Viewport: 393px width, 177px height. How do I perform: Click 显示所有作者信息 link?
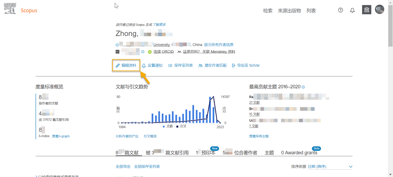[x=219, y=45]
